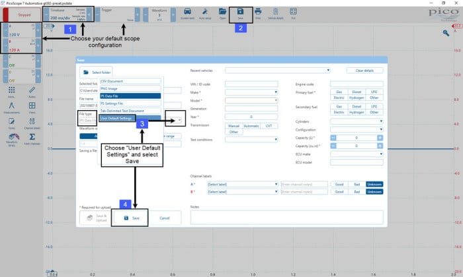The height and width of the screenshot is (277, 463).
Task: Open the Measurements compass tool
Action: (x=11, y=108)
